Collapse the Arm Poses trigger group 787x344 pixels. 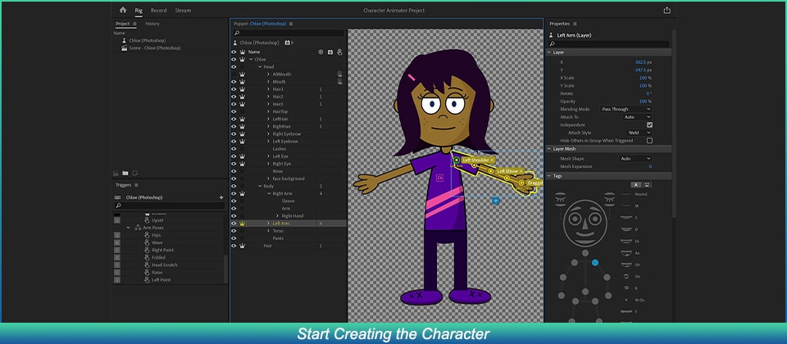[x=128, y=228]
